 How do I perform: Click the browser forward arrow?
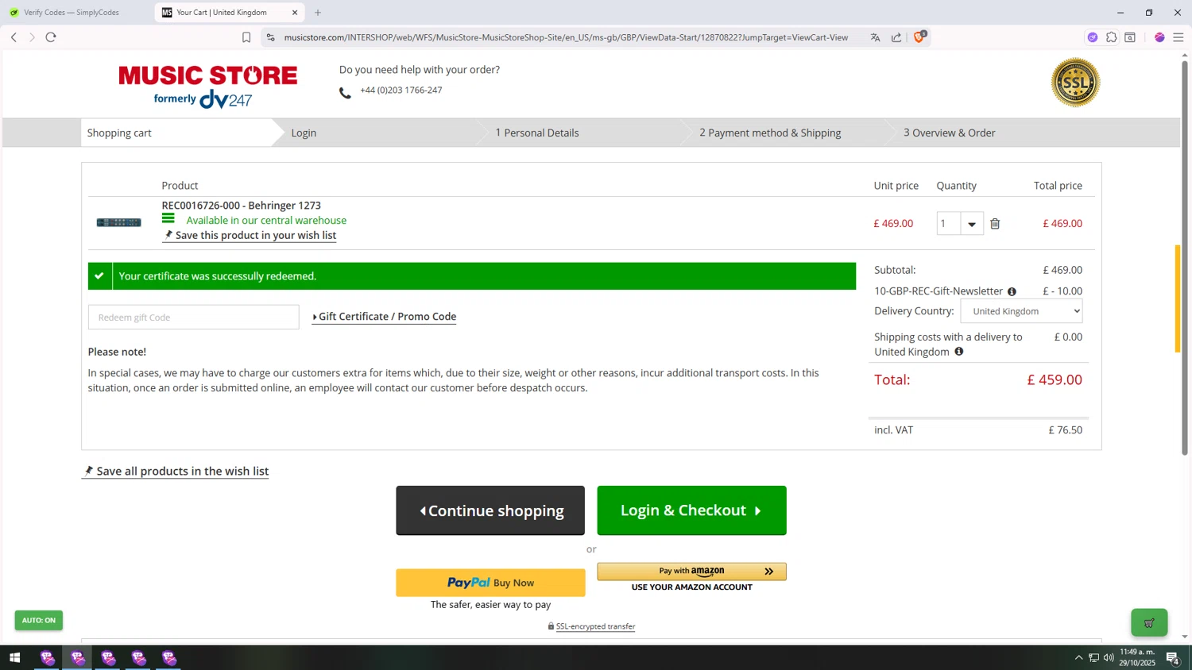(32, 37)
